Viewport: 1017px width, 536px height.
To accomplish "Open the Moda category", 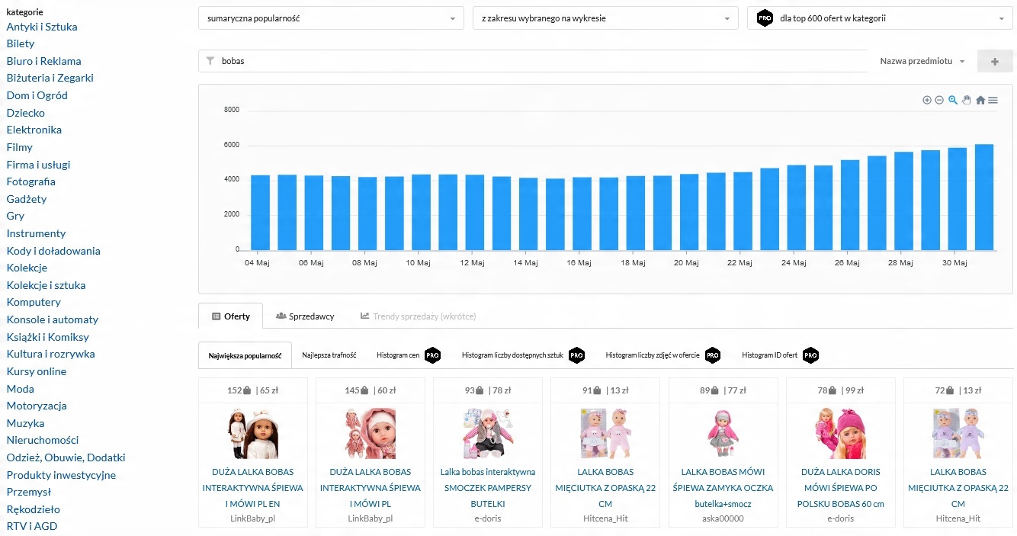I will point(21,389).
